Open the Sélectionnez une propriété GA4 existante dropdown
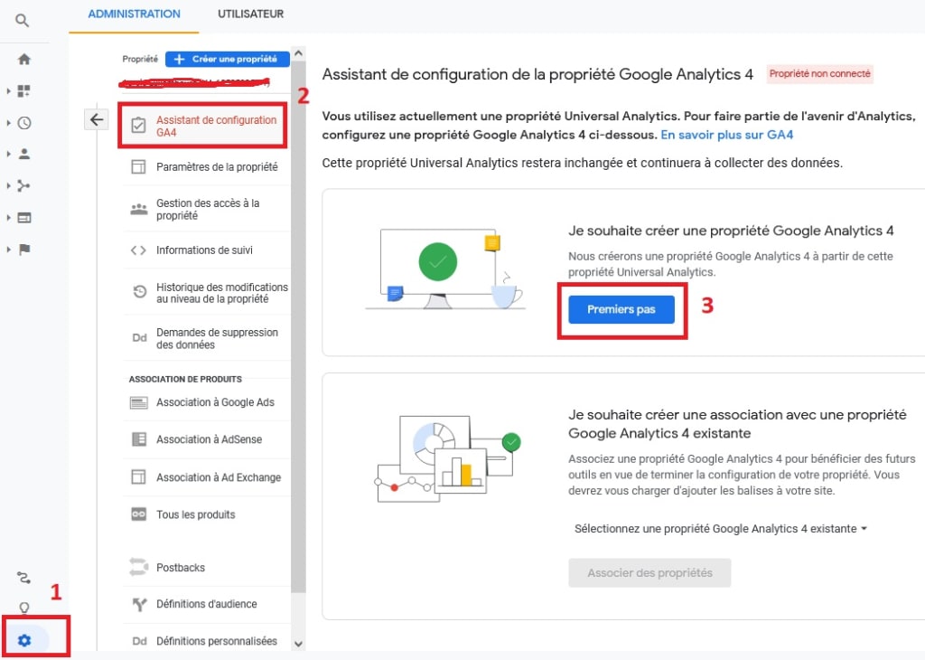925x660 pixels. point(720,528)
